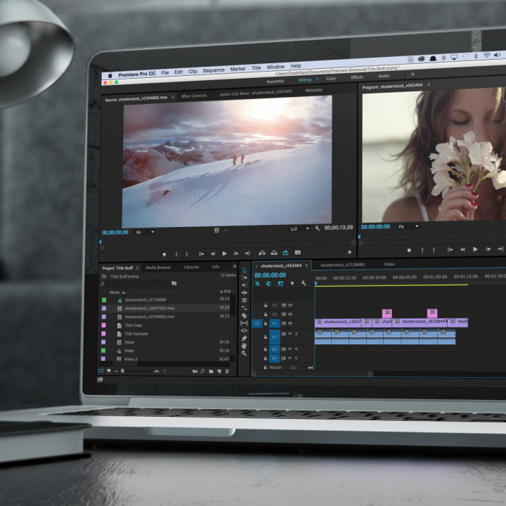Toggle lock on track V2
The image size is (506, 506).
coord(266,314)
